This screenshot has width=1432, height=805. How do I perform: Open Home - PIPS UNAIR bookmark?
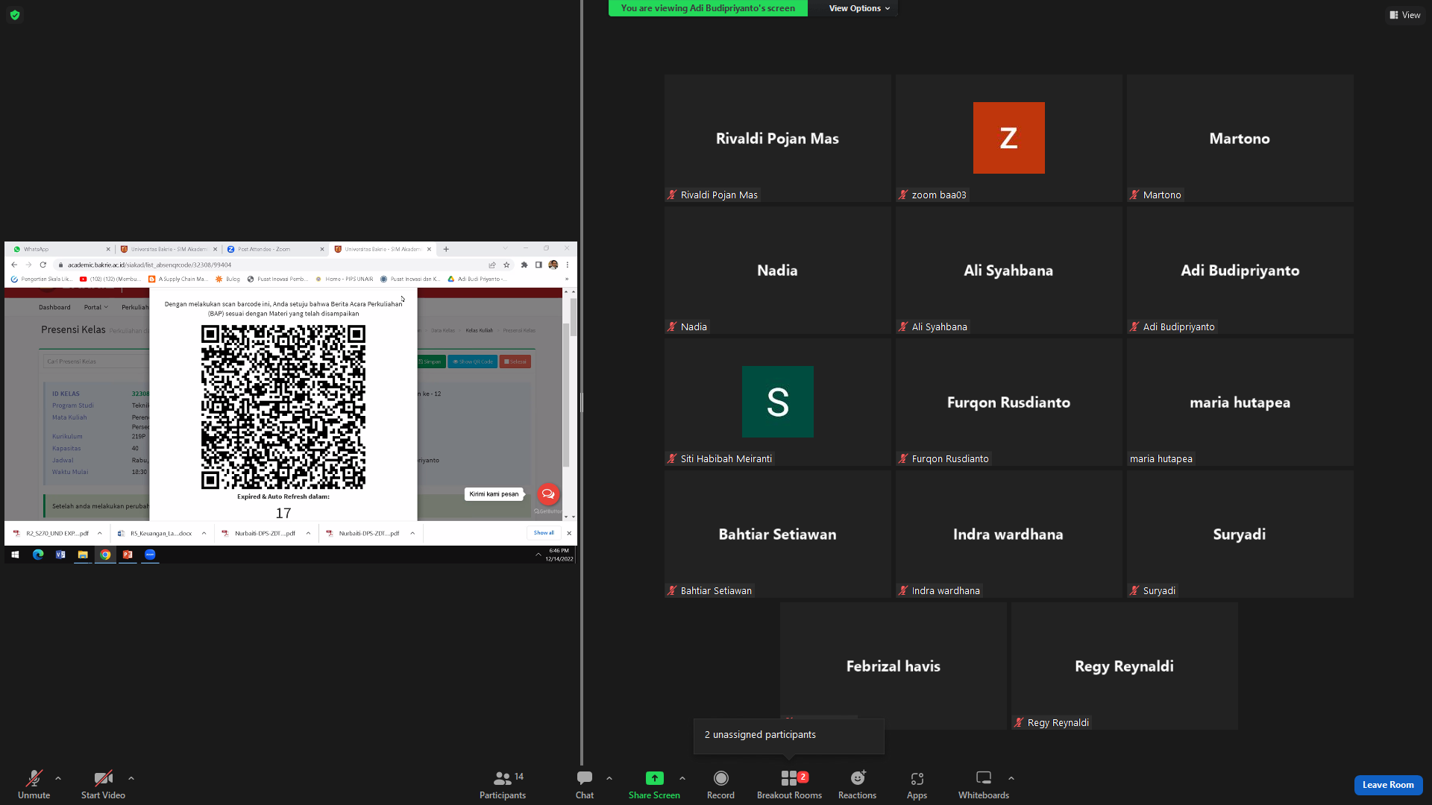(x=344, y=279)
